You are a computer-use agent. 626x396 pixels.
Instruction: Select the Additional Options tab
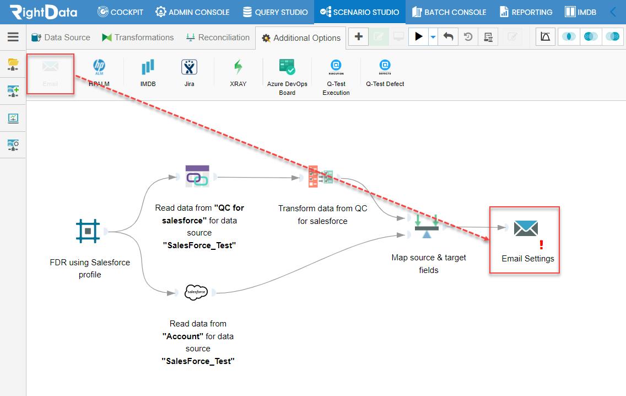click(x=301, y=38)
